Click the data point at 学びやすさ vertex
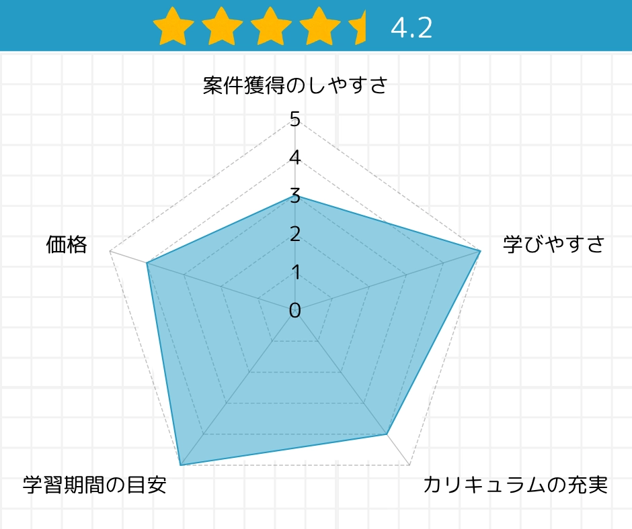The width and height of the screenshot is (632, 529). (x=480, y=251)
